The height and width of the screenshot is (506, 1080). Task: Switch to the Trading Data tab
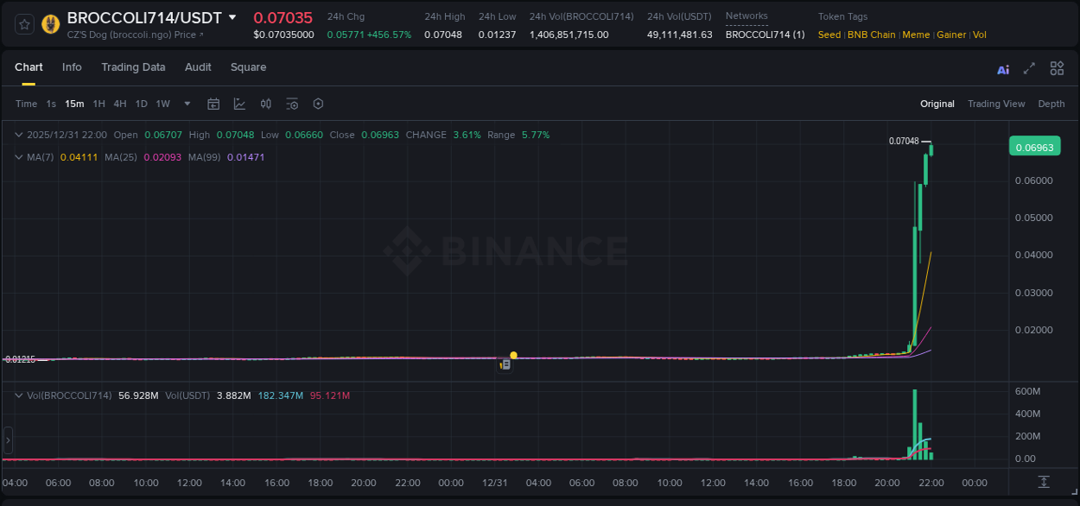[133, 66]
